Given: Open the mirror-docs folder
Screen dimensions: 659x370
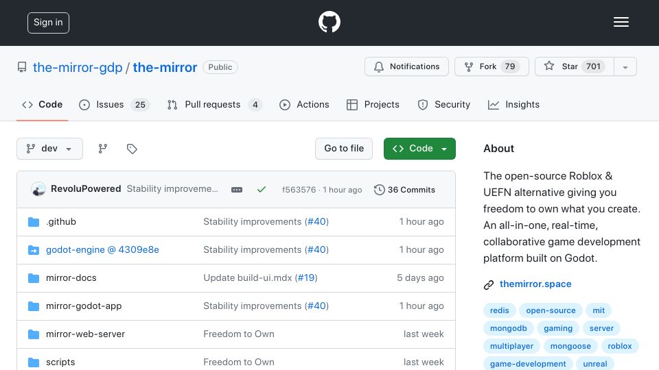Looking at the screenshot, I should (x=71, y=277).
